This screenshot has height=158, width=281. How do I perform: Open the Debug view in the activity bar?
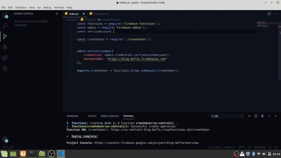(5, 47)
